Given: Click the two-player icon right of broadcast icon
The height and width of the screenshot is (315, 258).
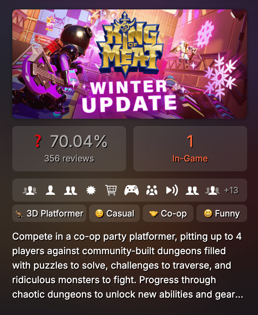Looking at the screenshot, I should tap(192, 190).
